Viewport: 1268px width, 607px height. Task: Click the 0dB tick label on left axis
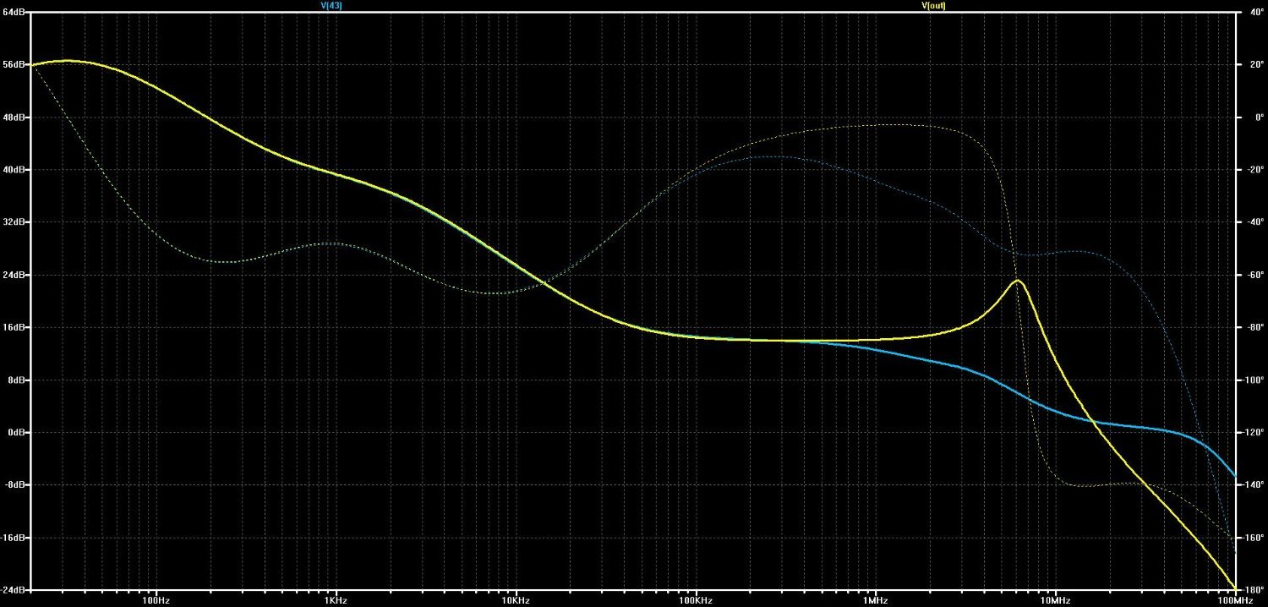coord(17,432)
